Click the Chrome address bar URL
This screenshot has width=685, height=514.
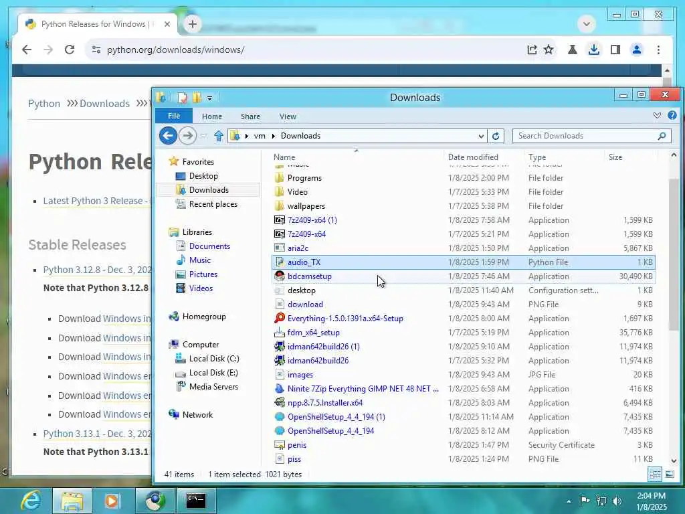pos(176,50)
